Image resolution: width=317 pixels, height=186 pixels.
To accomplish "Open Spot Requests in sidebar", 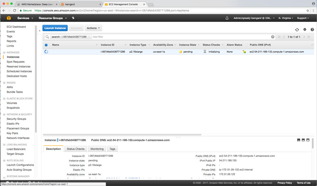I will [x=16, y=62].
